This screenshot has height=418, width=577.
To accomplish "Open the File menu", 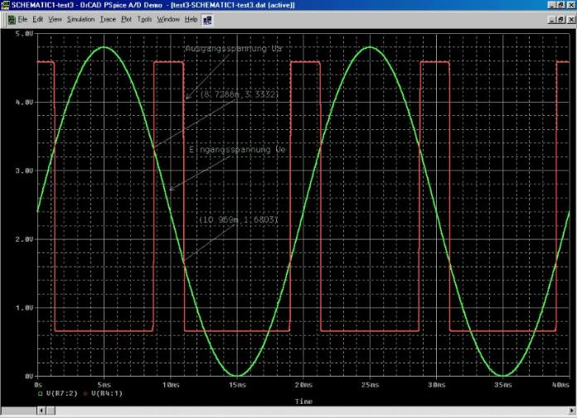I will point(22,20).
